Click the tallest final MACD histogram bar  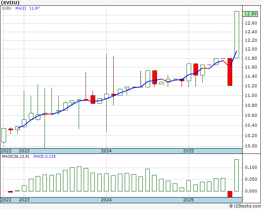point(237,175)
